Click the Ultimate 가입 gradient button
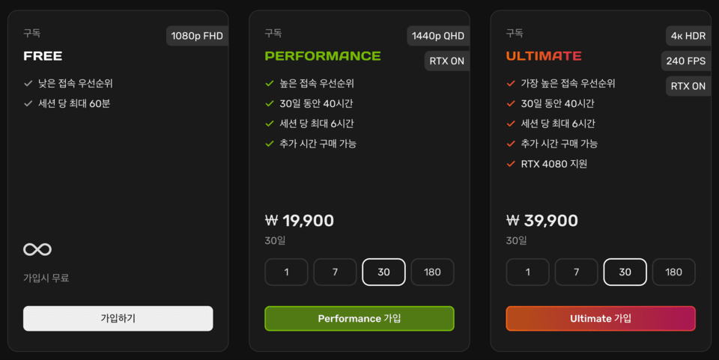Screen dimensions: 719x360 click(601, 318)
